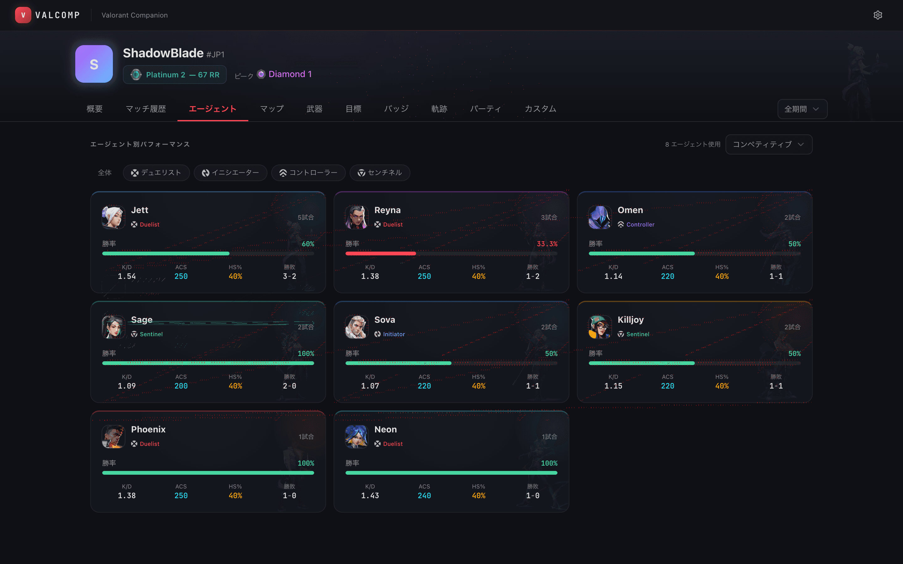This screenshot has width=903, height=564.
Task: Click the ShadowBlade player name
Action: pos(163,53)
